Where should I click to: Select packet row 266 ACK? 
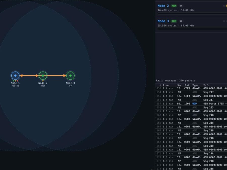[x=191, y=138]
